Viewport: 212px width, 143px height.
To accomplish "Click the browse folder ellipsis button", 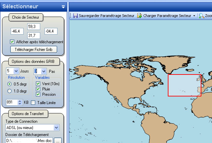I will click(58, 141).
